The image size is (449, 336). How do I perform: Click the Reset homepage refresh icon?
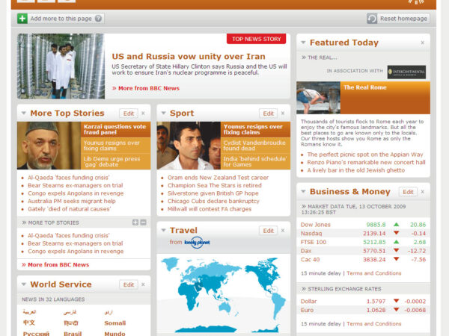coord(373,18)
